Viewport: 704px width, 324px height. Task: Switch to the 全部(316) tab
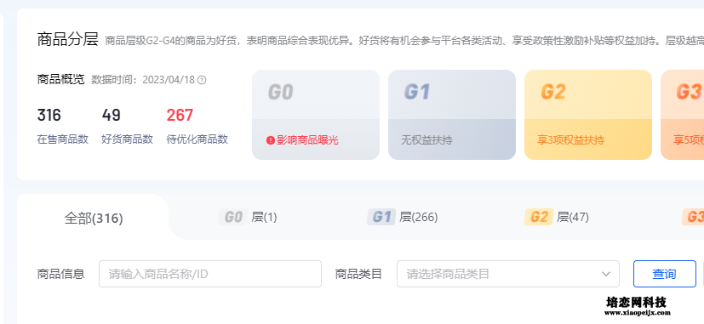94,219
